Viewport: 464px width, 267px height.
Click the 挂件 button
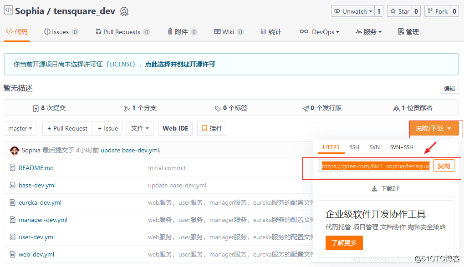212,128
